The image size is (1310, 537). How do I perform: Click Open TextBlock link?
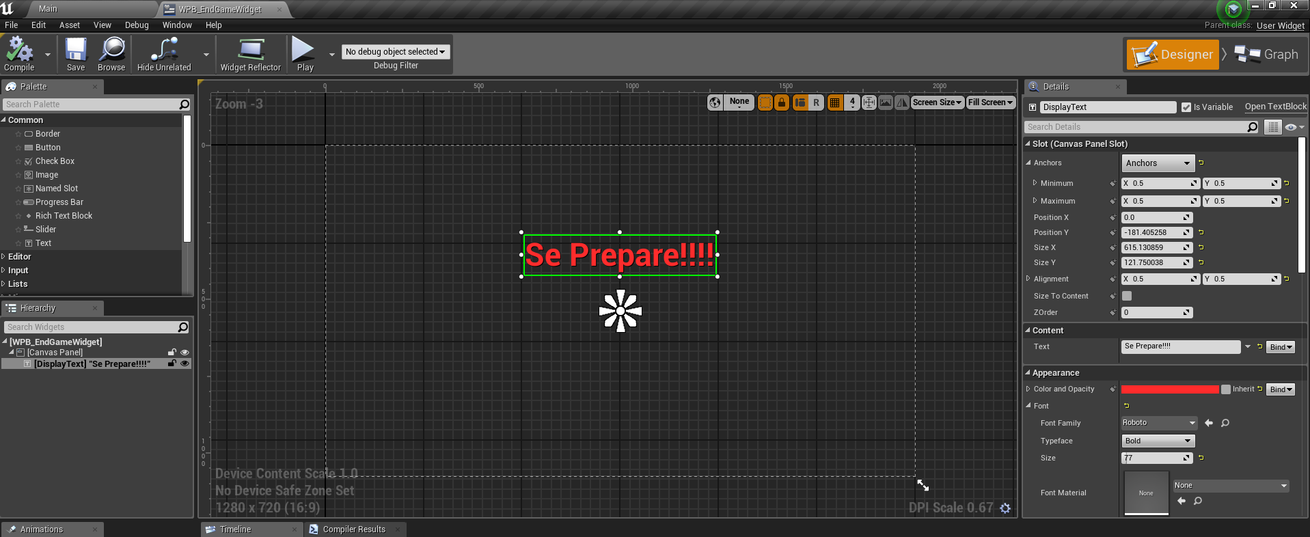click(1275, 107)
